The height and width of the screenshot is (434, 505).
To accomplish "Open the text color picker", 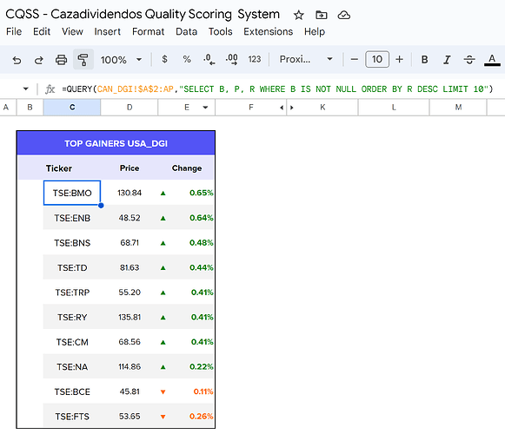I will point(492,60).
